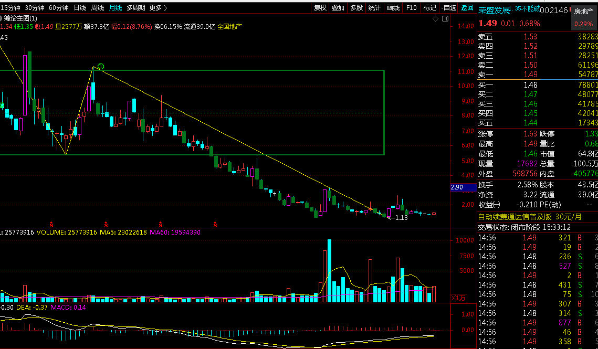Click the 买一 1.48 order row
Viewport: 598px width, 349px height.
tap(538, 84)
